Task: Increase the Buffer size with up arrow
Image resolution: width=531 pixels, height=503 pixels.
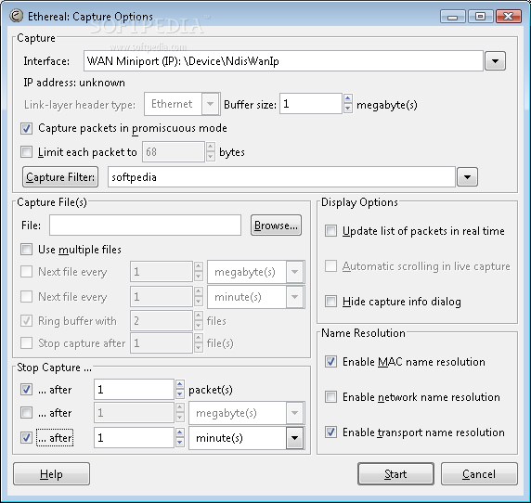Action: pyautogui.click(x=348, y=99)
